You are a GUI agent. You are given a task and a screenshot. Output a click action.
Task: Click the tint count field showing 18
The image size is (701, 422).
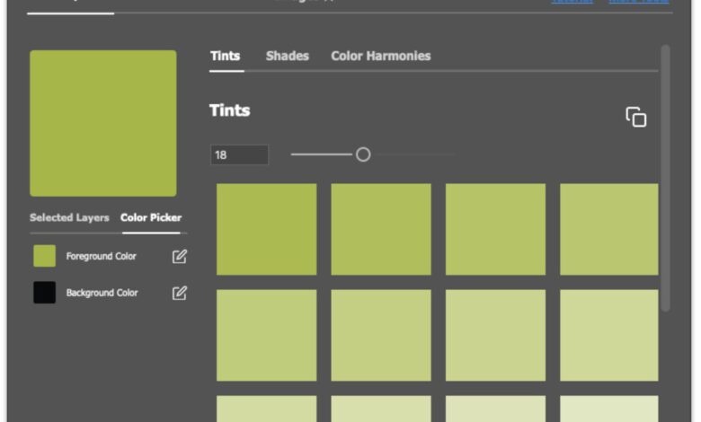(239, 154)
